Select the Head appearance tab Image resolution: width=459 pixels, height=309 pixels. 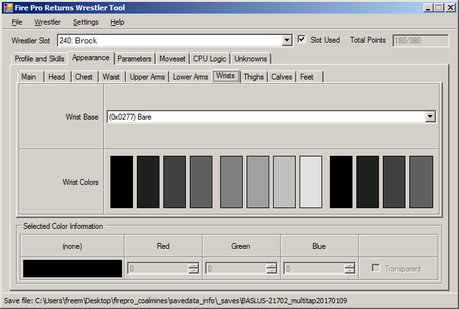pyautogui.click(x=57, y=77)
